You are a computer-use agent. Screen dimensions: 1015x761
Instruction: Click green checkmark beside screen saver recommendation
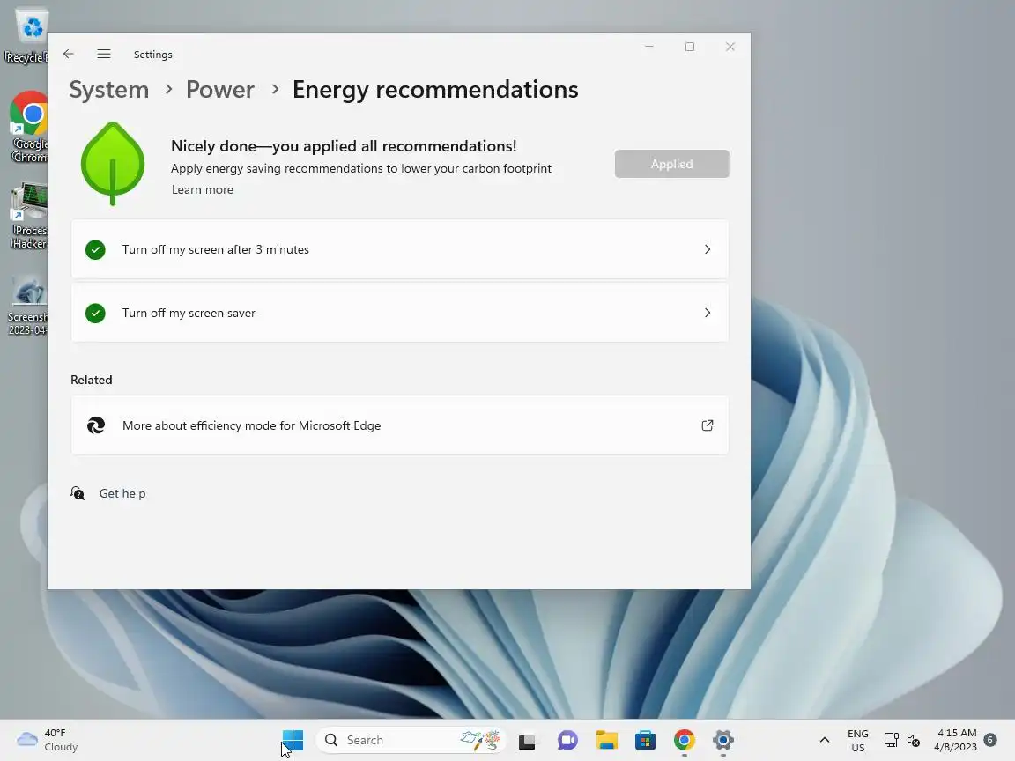pos(95,314)
